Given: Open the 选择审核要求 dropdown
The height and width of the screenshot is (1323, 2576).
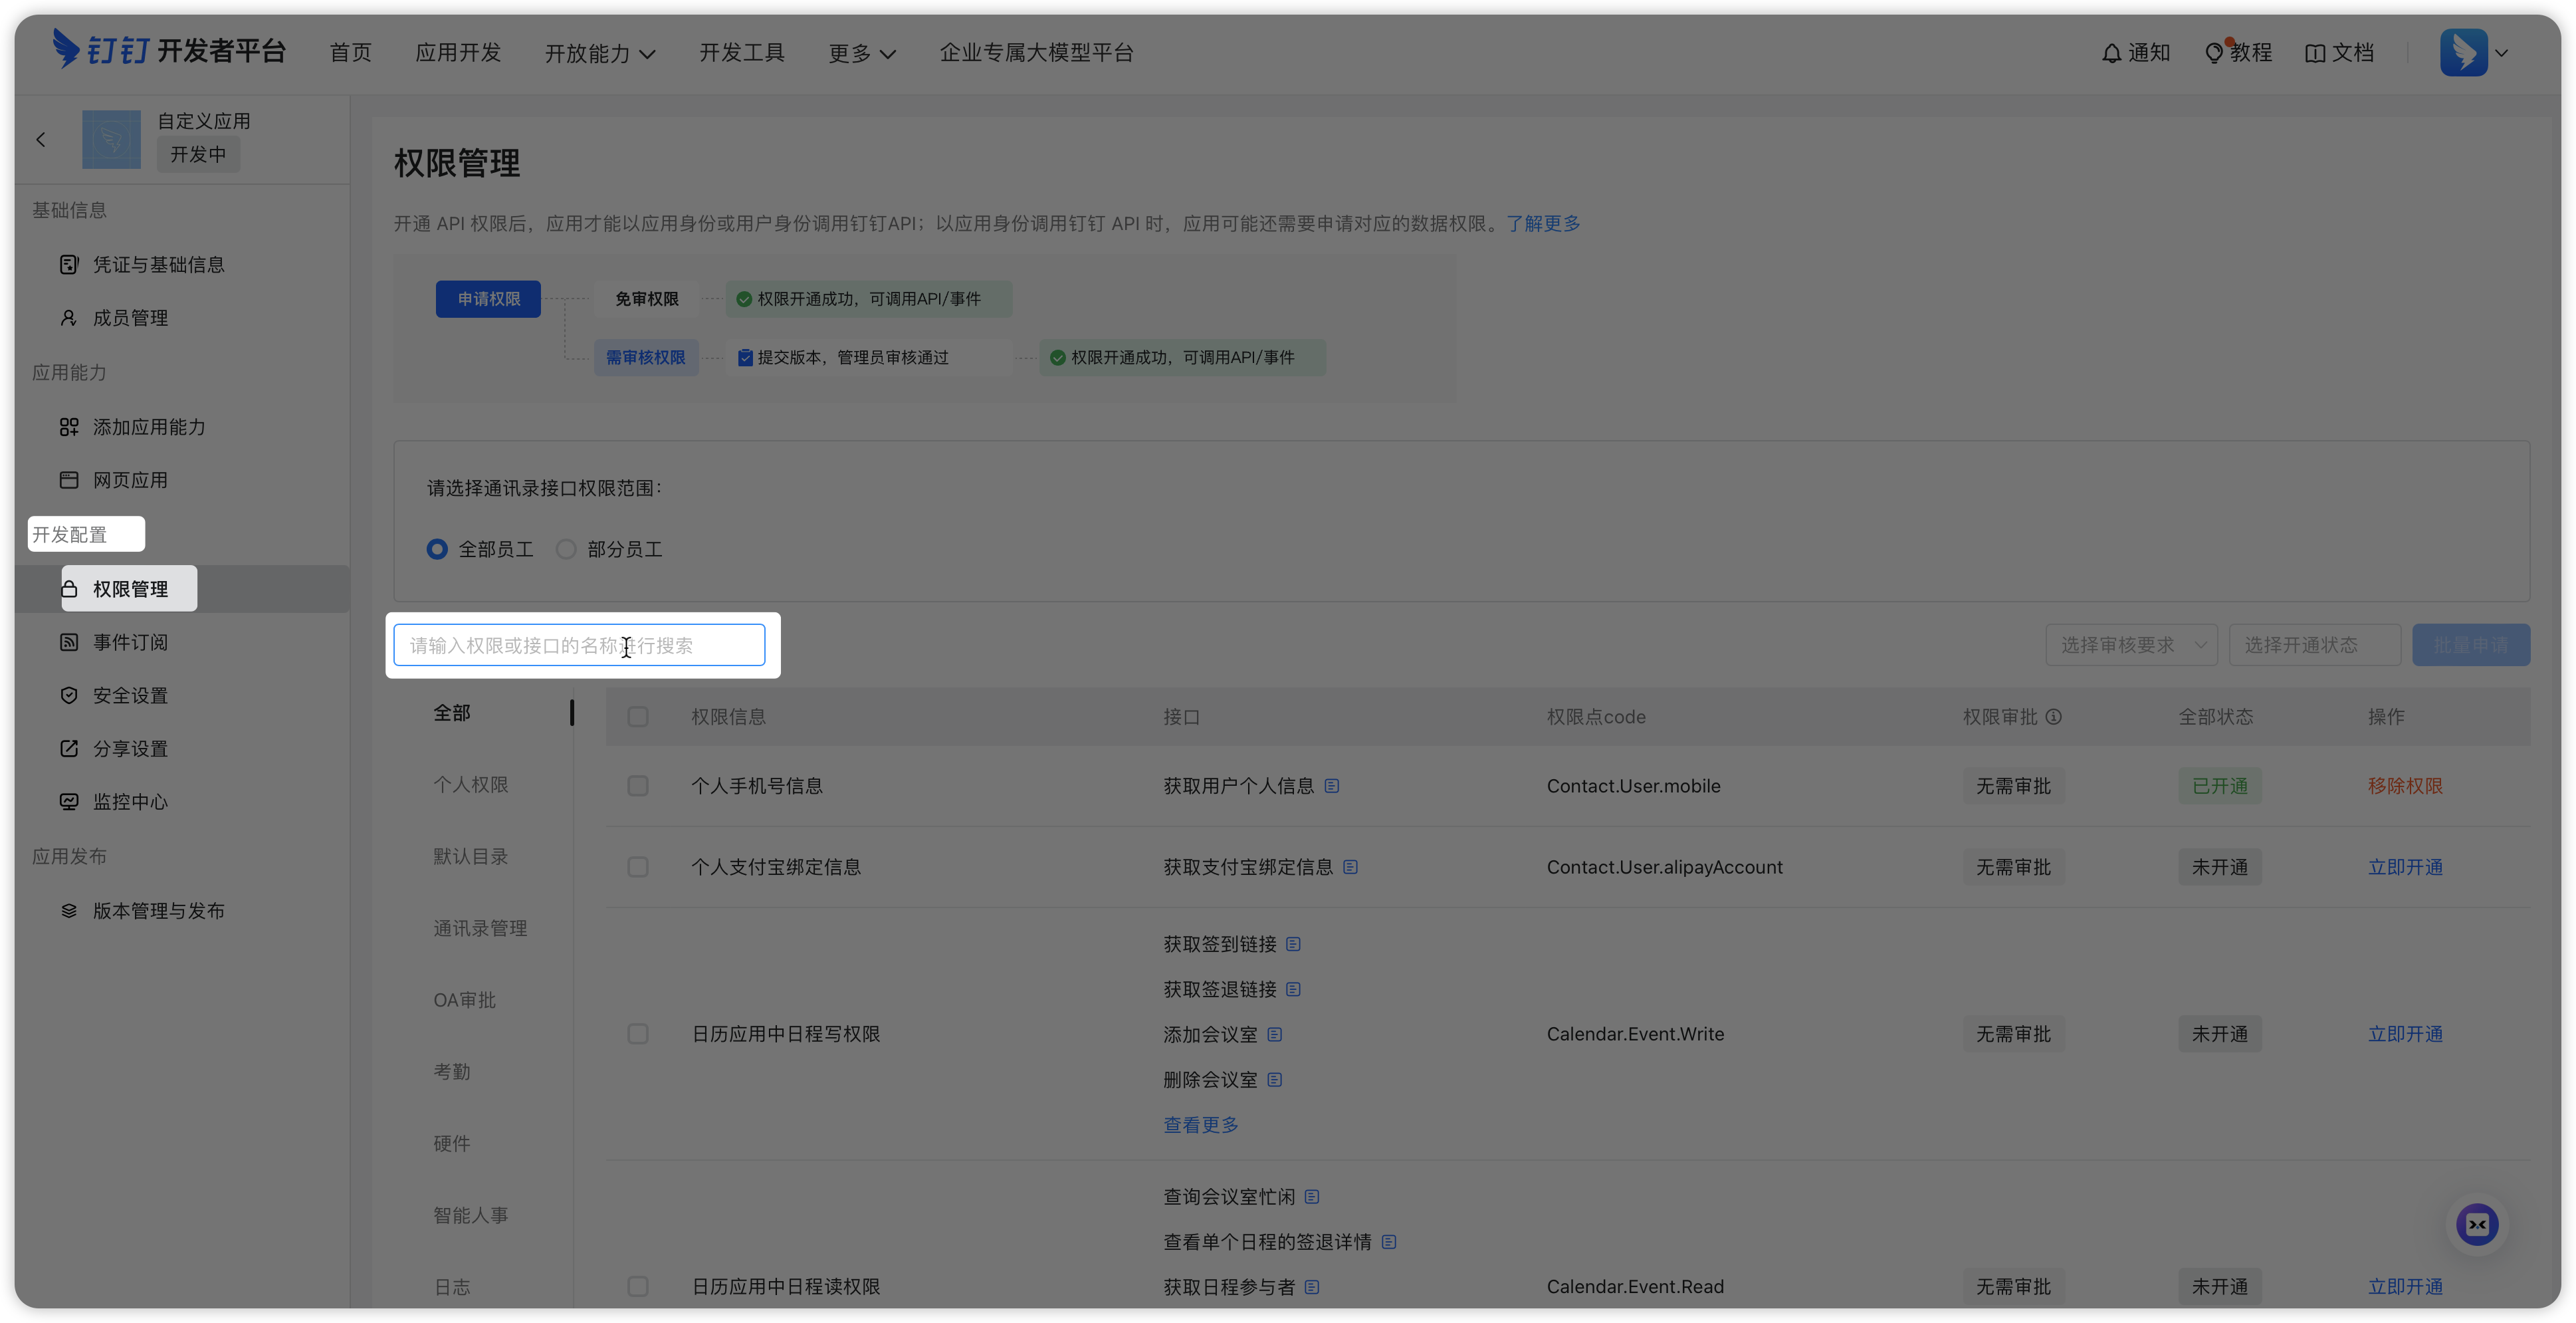Looking at the screenshot, I should tap(2131, 645).
